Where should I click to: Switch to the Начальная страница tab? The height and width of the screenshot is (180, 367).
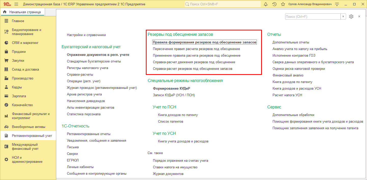[x=22, y=12]
